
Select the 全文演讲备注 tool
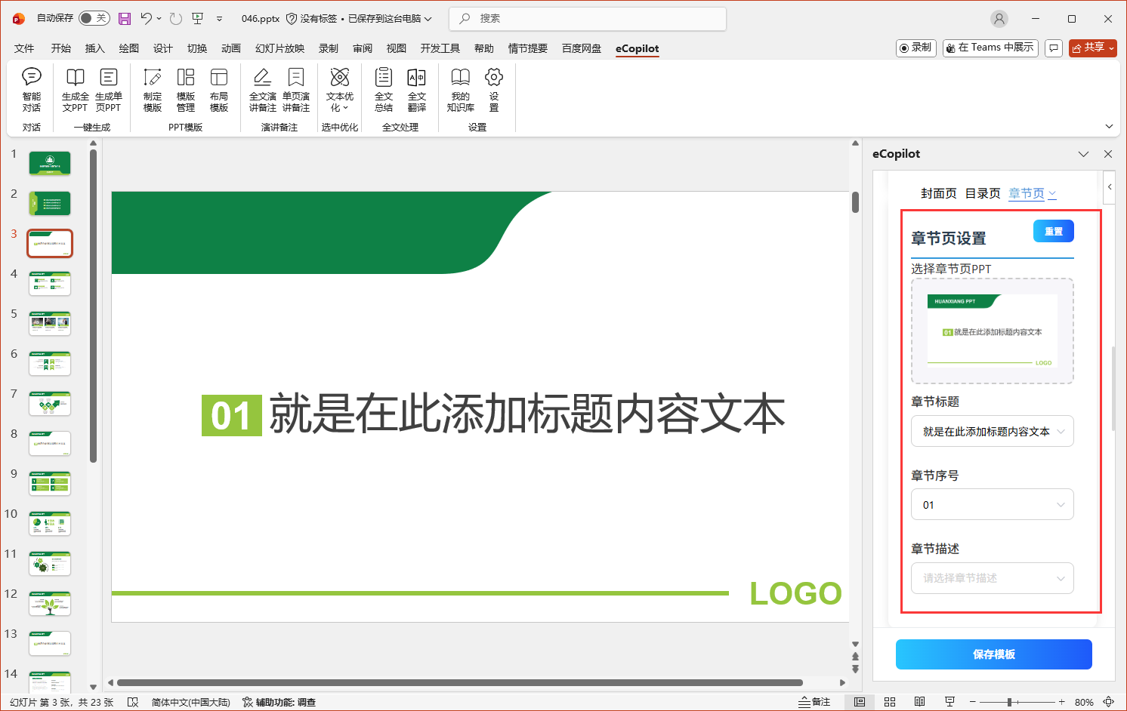click(x=262, y=89)
